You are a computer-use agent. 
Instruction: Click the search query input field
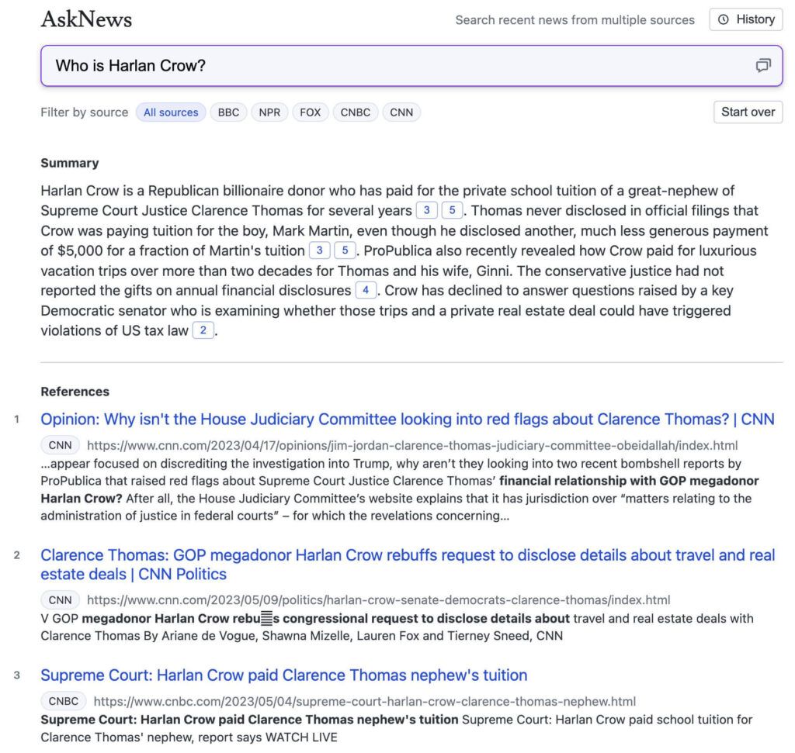(x=388, y=66)
